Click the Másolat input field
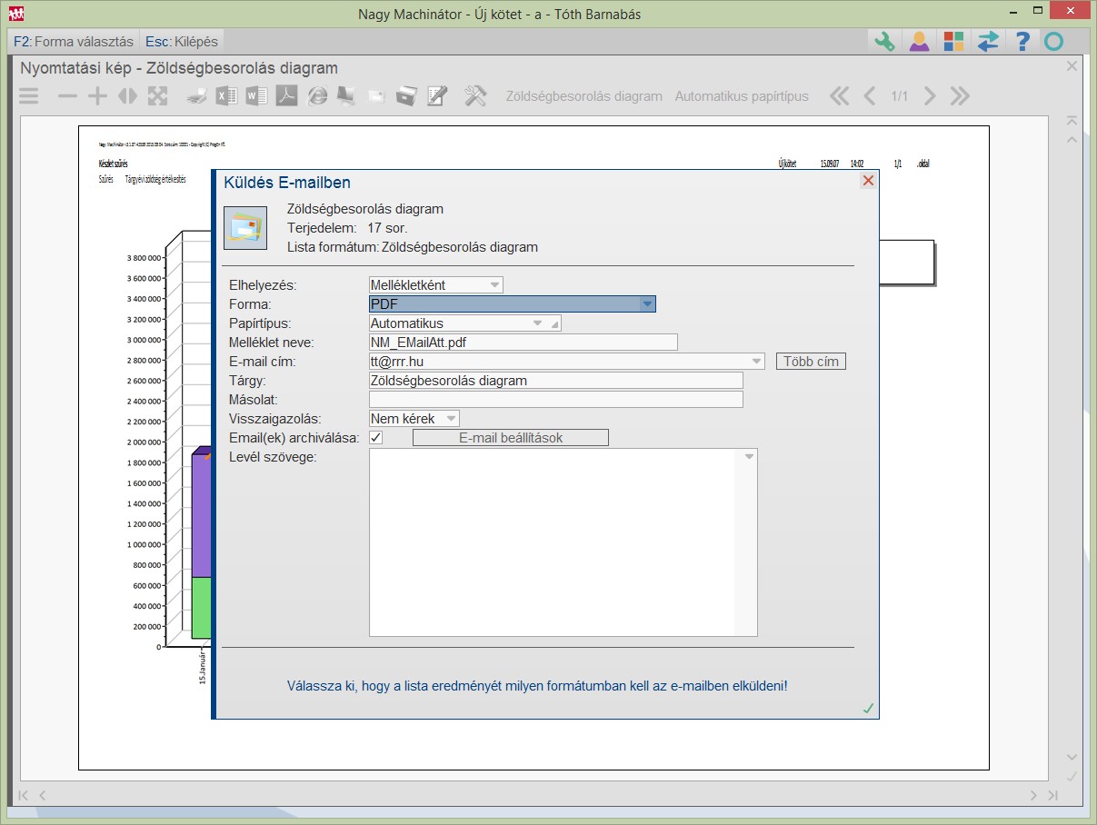Screen dimensions: 1097x825 [555, 400]
